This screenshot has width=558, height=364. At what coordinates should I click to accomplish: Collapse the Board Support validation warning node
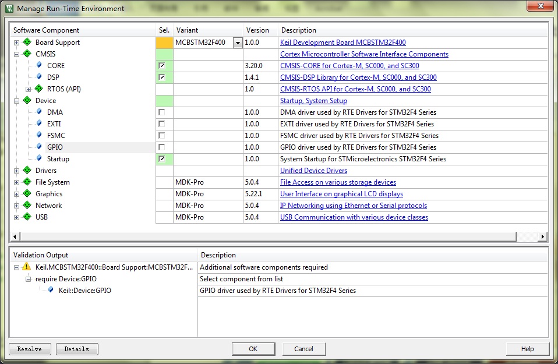point(16,267)
